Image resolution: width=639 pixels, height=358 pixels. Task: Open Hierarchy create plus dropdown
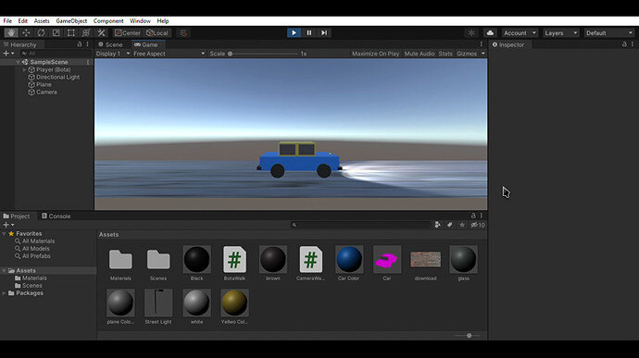pos(8,54)
